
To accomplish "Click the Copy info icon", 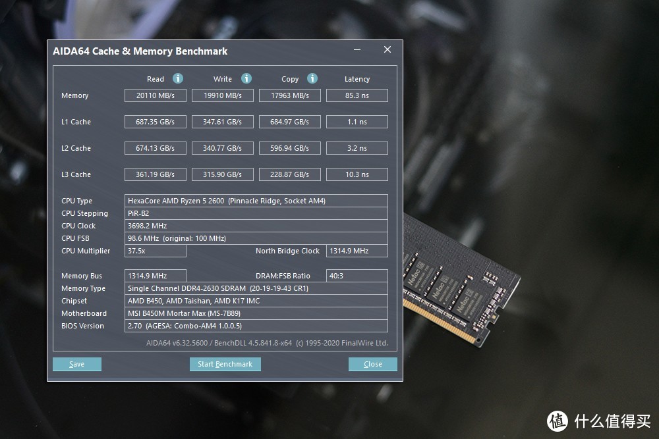I will pyautogui.click(x=312, y=78).
